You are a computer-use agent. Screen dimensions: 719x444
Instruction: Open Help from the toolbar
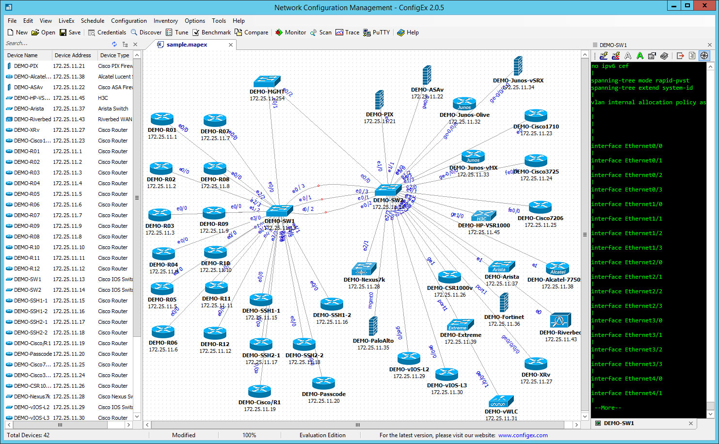pos(408,32)
